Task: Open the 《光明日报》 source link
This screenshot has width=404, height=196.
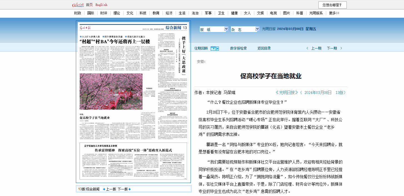Action: coord(287,92)
